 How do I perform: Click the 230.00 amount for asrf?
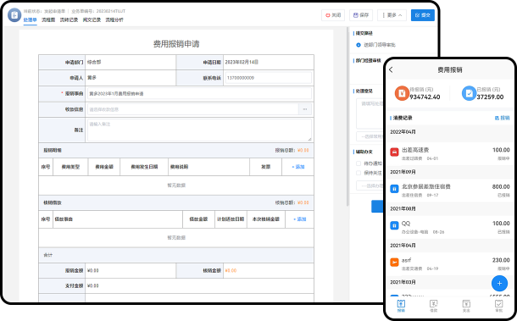click(x=501, y=260)
